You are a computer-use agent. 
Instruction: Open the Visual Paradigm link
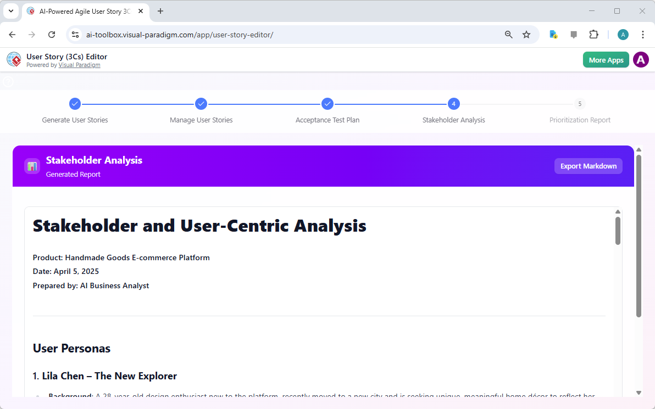(79, 65)
